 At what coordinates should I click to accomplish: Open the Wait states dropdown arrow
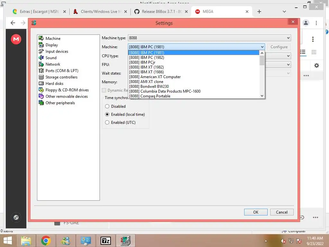[288, 73]
